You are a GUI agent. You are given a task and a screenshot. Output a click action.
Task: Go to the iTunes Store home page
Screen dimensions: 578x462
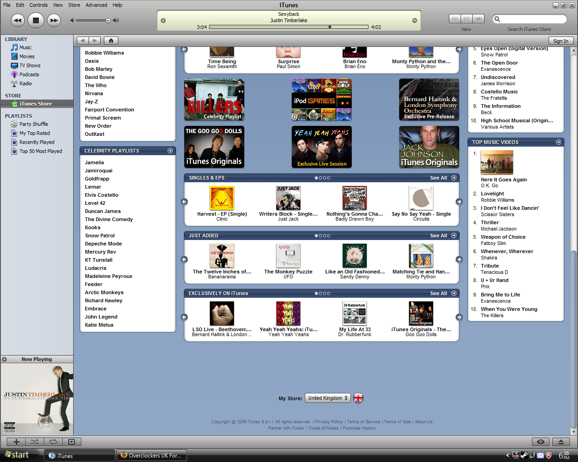tap(111, 41)
